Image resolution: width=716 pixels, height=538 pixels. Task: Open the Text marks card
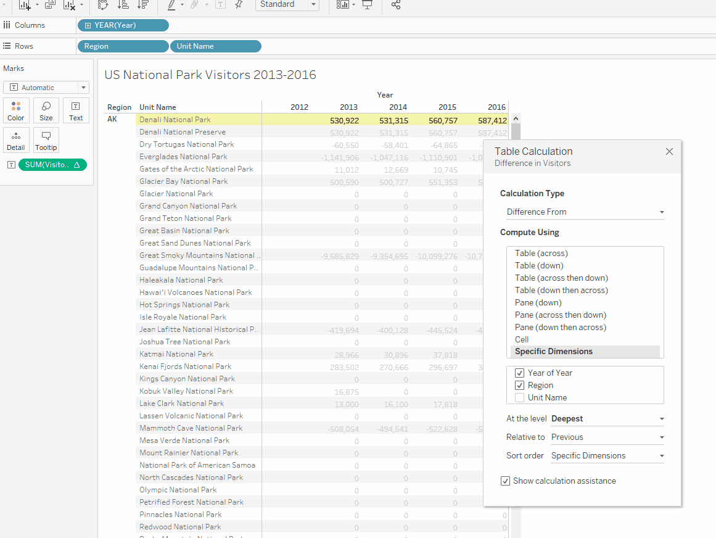[x=75, y=110]
